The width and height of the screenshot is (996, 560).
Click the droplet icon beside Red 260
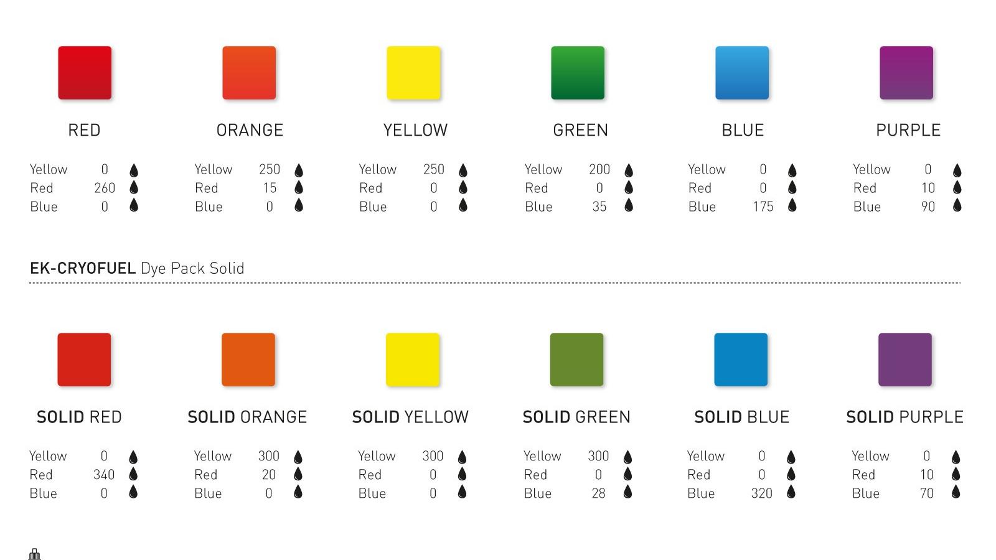134,187
